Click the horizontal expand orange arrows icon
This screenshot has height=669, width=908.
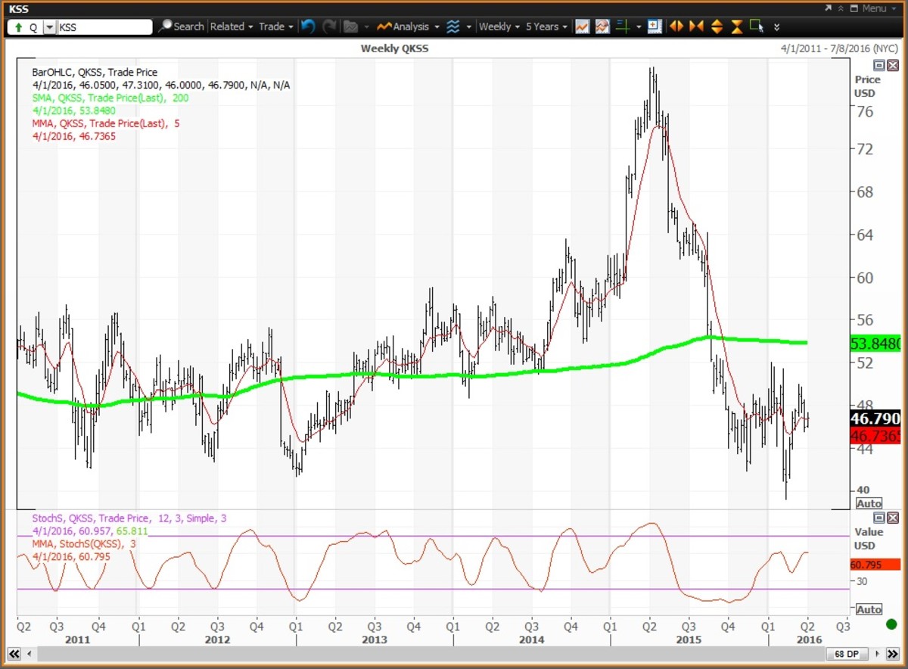[676, 26]
